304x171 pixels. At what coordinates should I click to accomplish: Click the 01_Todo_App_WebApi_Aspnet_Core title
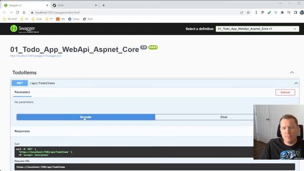[x=75, y=49]
